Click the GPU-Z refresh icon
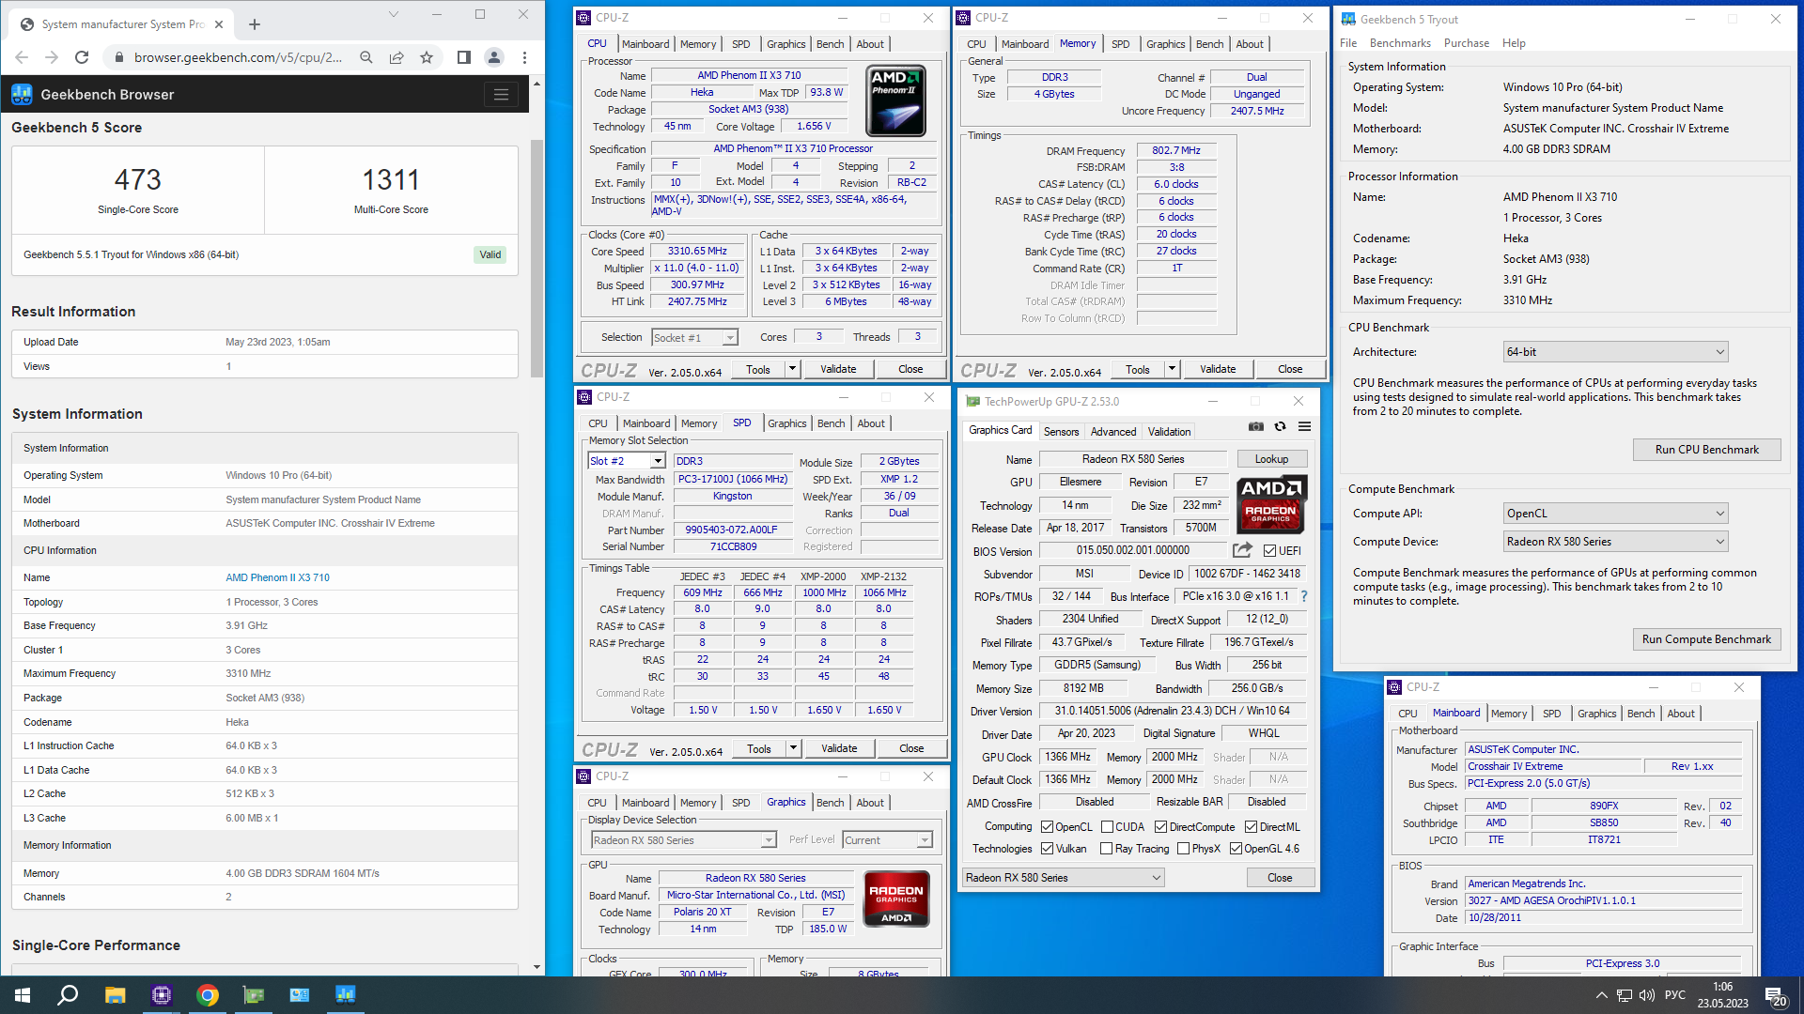This screenshot has width=1804, height=1014. (x=1280, y=426)
